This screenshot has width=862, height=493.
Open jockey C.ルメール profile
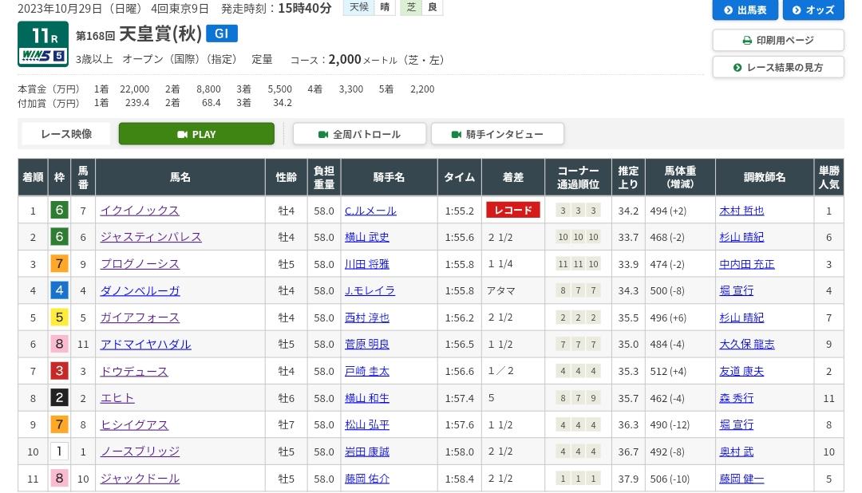pos(370,211)
